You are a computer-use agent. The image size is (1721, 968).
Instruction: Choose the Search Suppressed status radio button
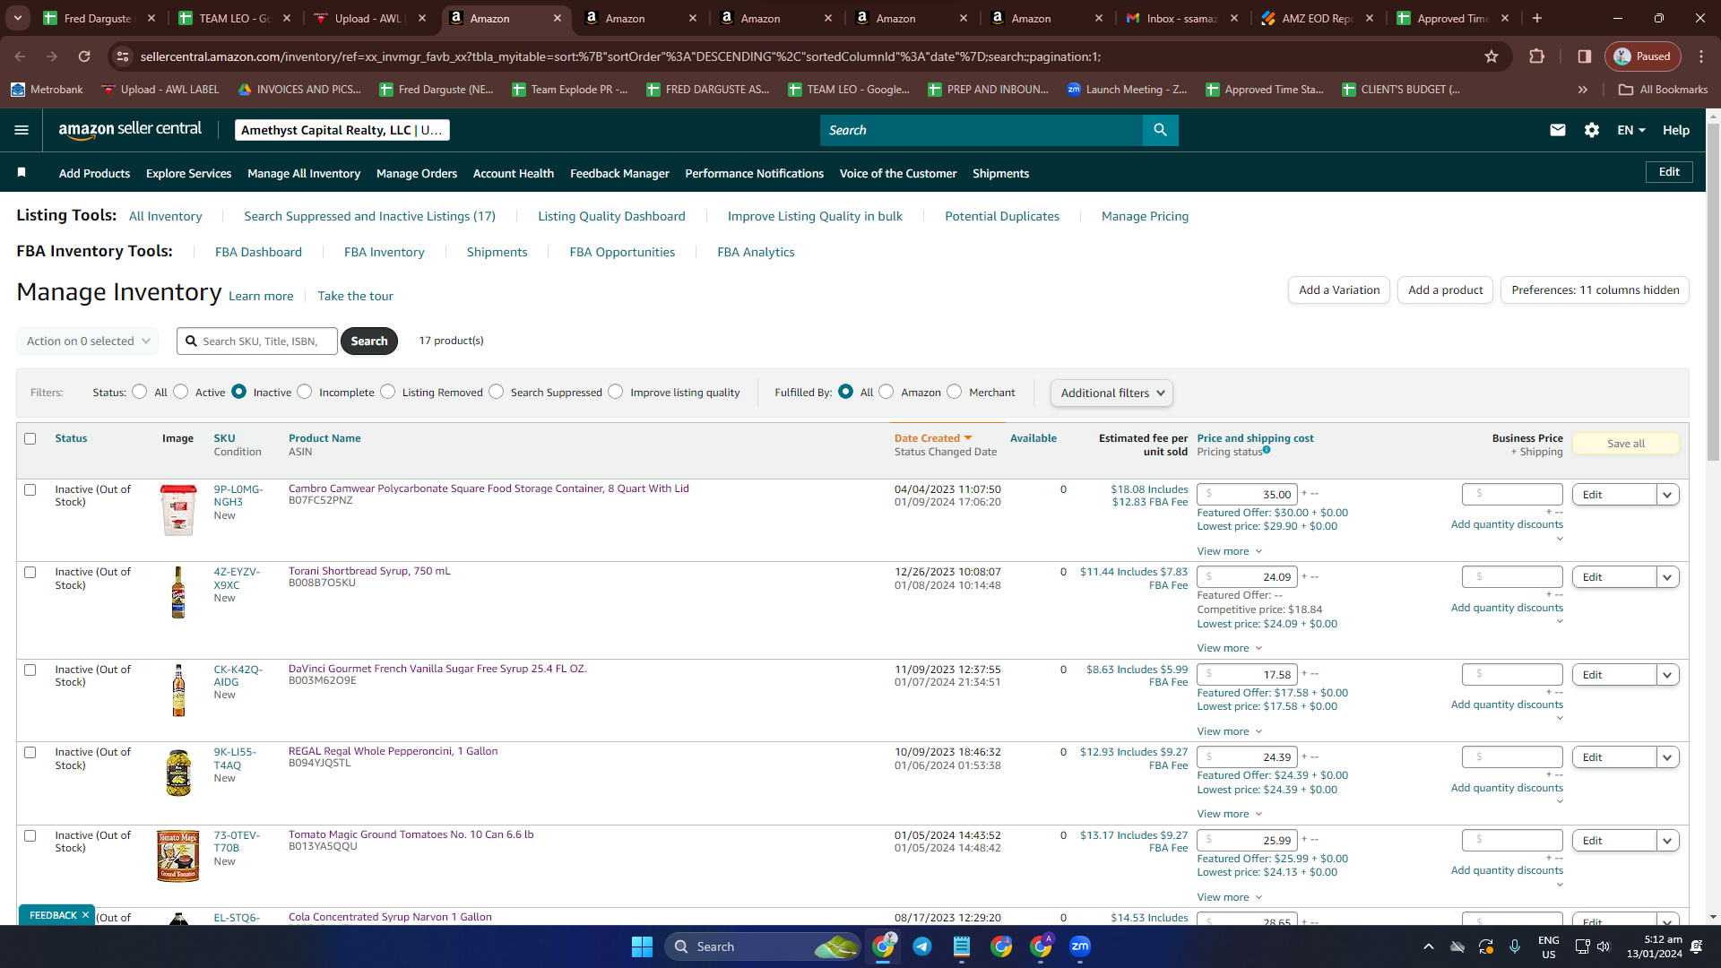point(497,392)
